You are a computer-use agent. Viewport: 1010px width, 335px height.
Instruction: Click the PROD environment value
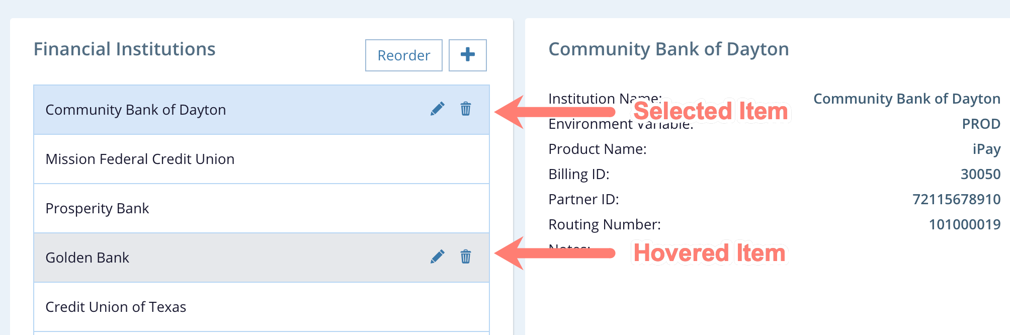981,124
